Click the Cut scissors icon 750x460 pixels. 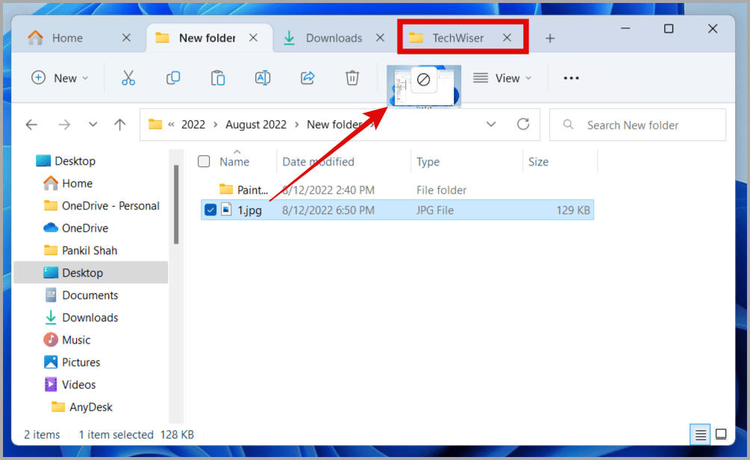click(x=128, y=78)
